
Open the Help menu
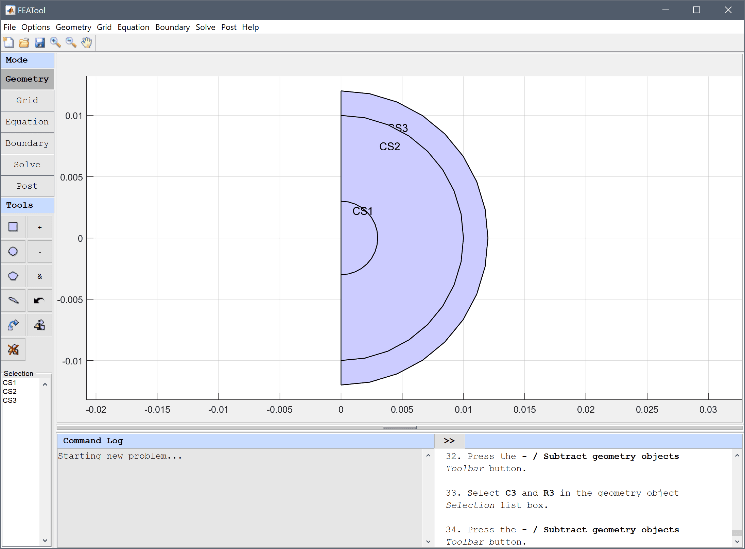tap(250, 27)
